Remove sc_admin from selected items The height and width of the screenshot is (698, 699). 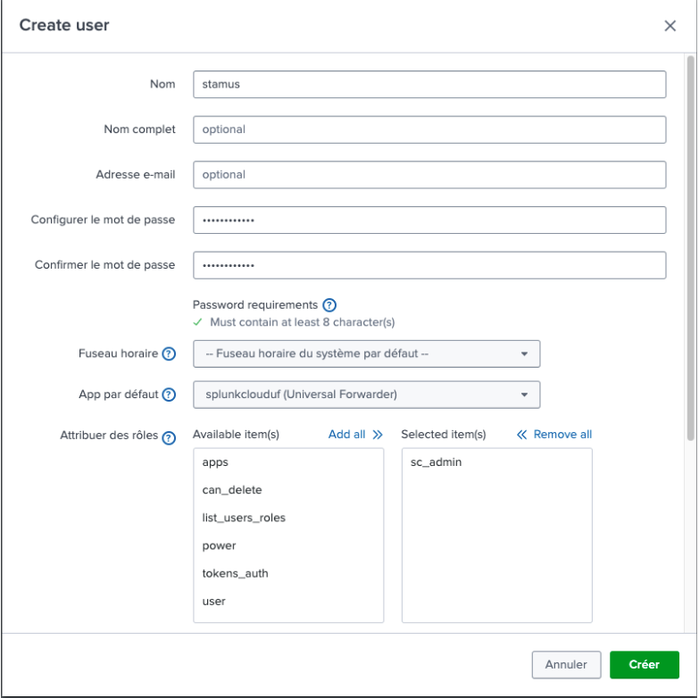[x=436, y=462]
